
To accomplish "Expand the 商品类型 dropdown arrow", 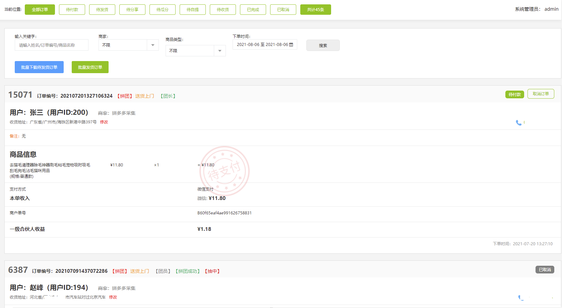I will 220,51.
